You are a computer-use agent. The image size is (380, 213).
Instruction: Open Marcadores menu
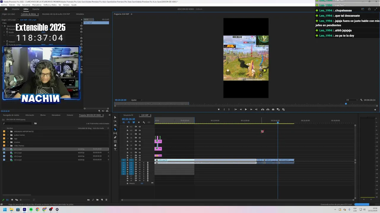37,5
